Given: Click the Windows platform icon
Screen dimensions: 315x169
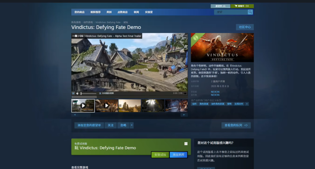Looking at the screenshot, I should click(x=186, y=144).
